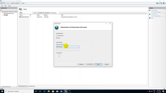The width and height of the screenshot is (166, 93).
Task: Click the IIS Manager taskbar icon
Action: (x=66, y=91)
